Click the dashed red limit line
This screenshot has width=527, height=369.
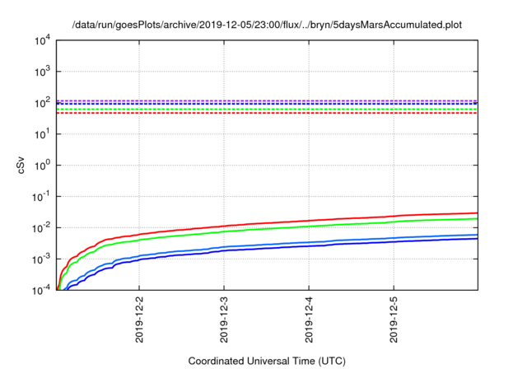(x=267, y=114)
